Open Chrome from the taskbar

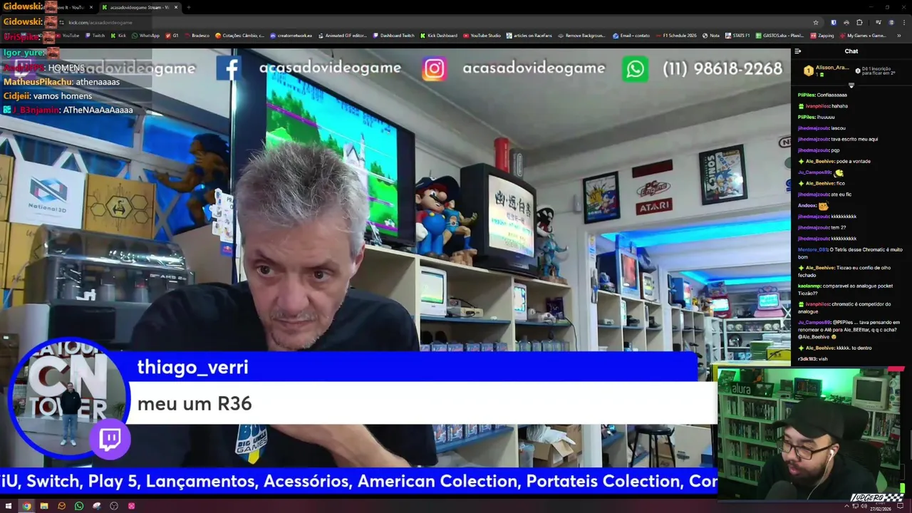point(26,506)
